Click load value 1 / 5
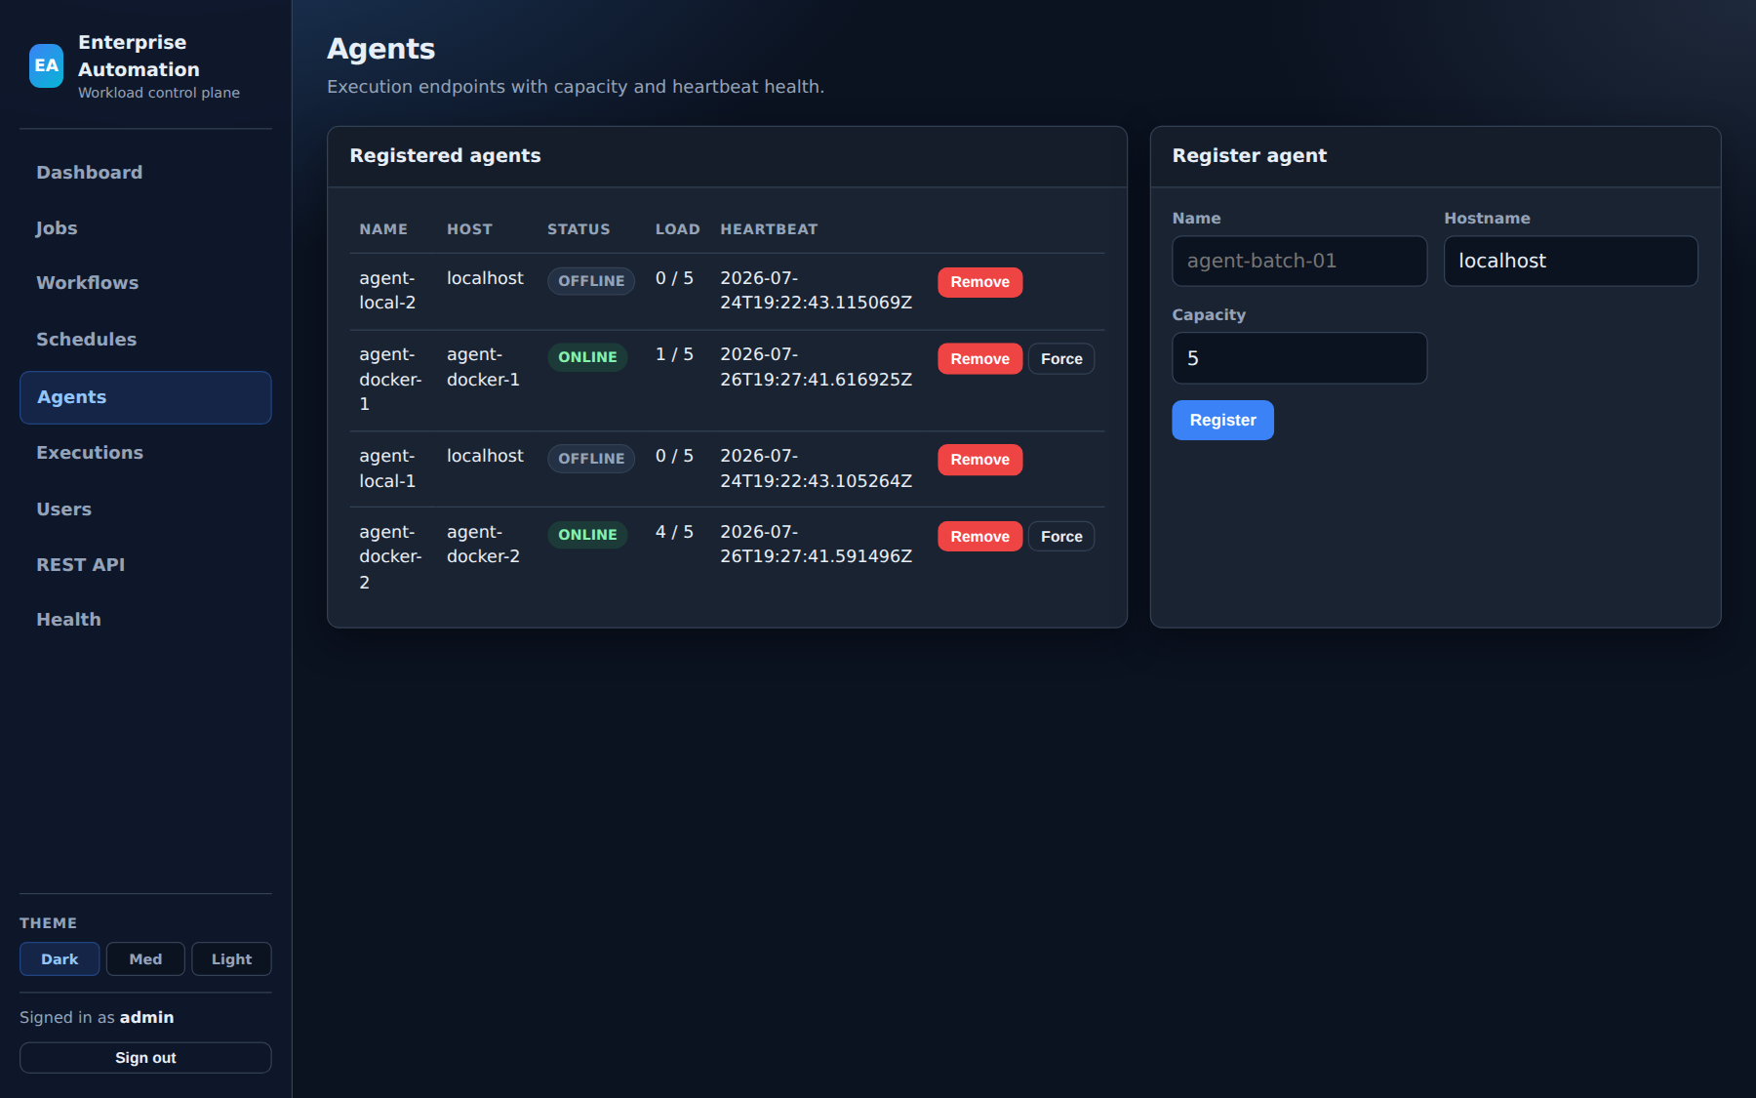The height and width of the screenshot is (1098, 1756). (674, 354)
